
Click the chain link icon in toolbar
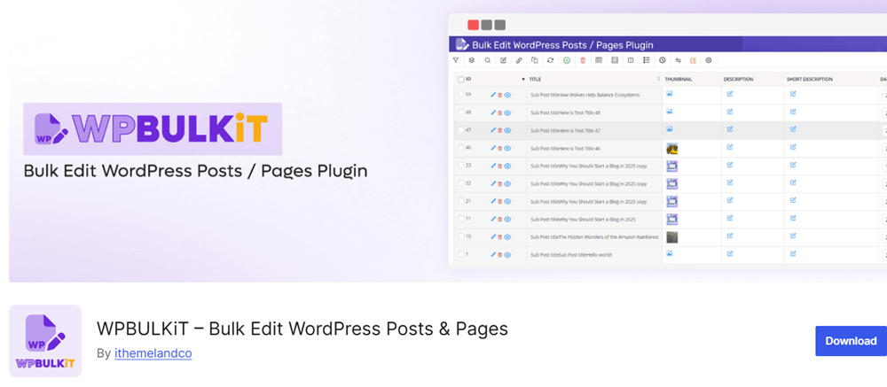point(519,61)
